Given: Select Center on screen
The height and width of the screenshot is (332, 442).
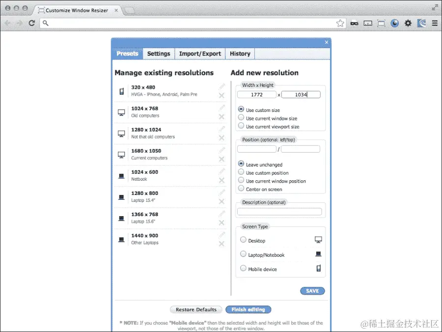Looking at the screenshot, I should pyautogui.click(x=241, y=188).
